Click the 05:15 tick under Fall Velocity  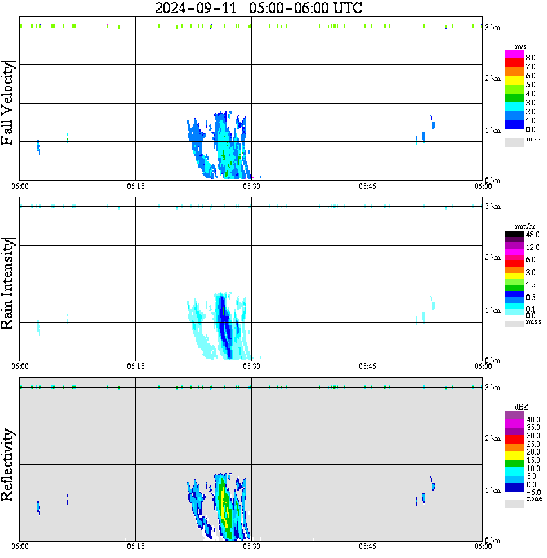point(135,186)
